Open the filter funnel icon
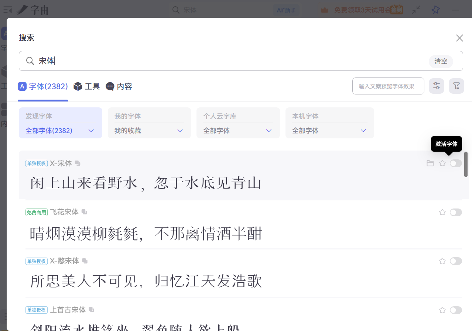The height and width of the screenshot is (331, 472). point(456,86)
